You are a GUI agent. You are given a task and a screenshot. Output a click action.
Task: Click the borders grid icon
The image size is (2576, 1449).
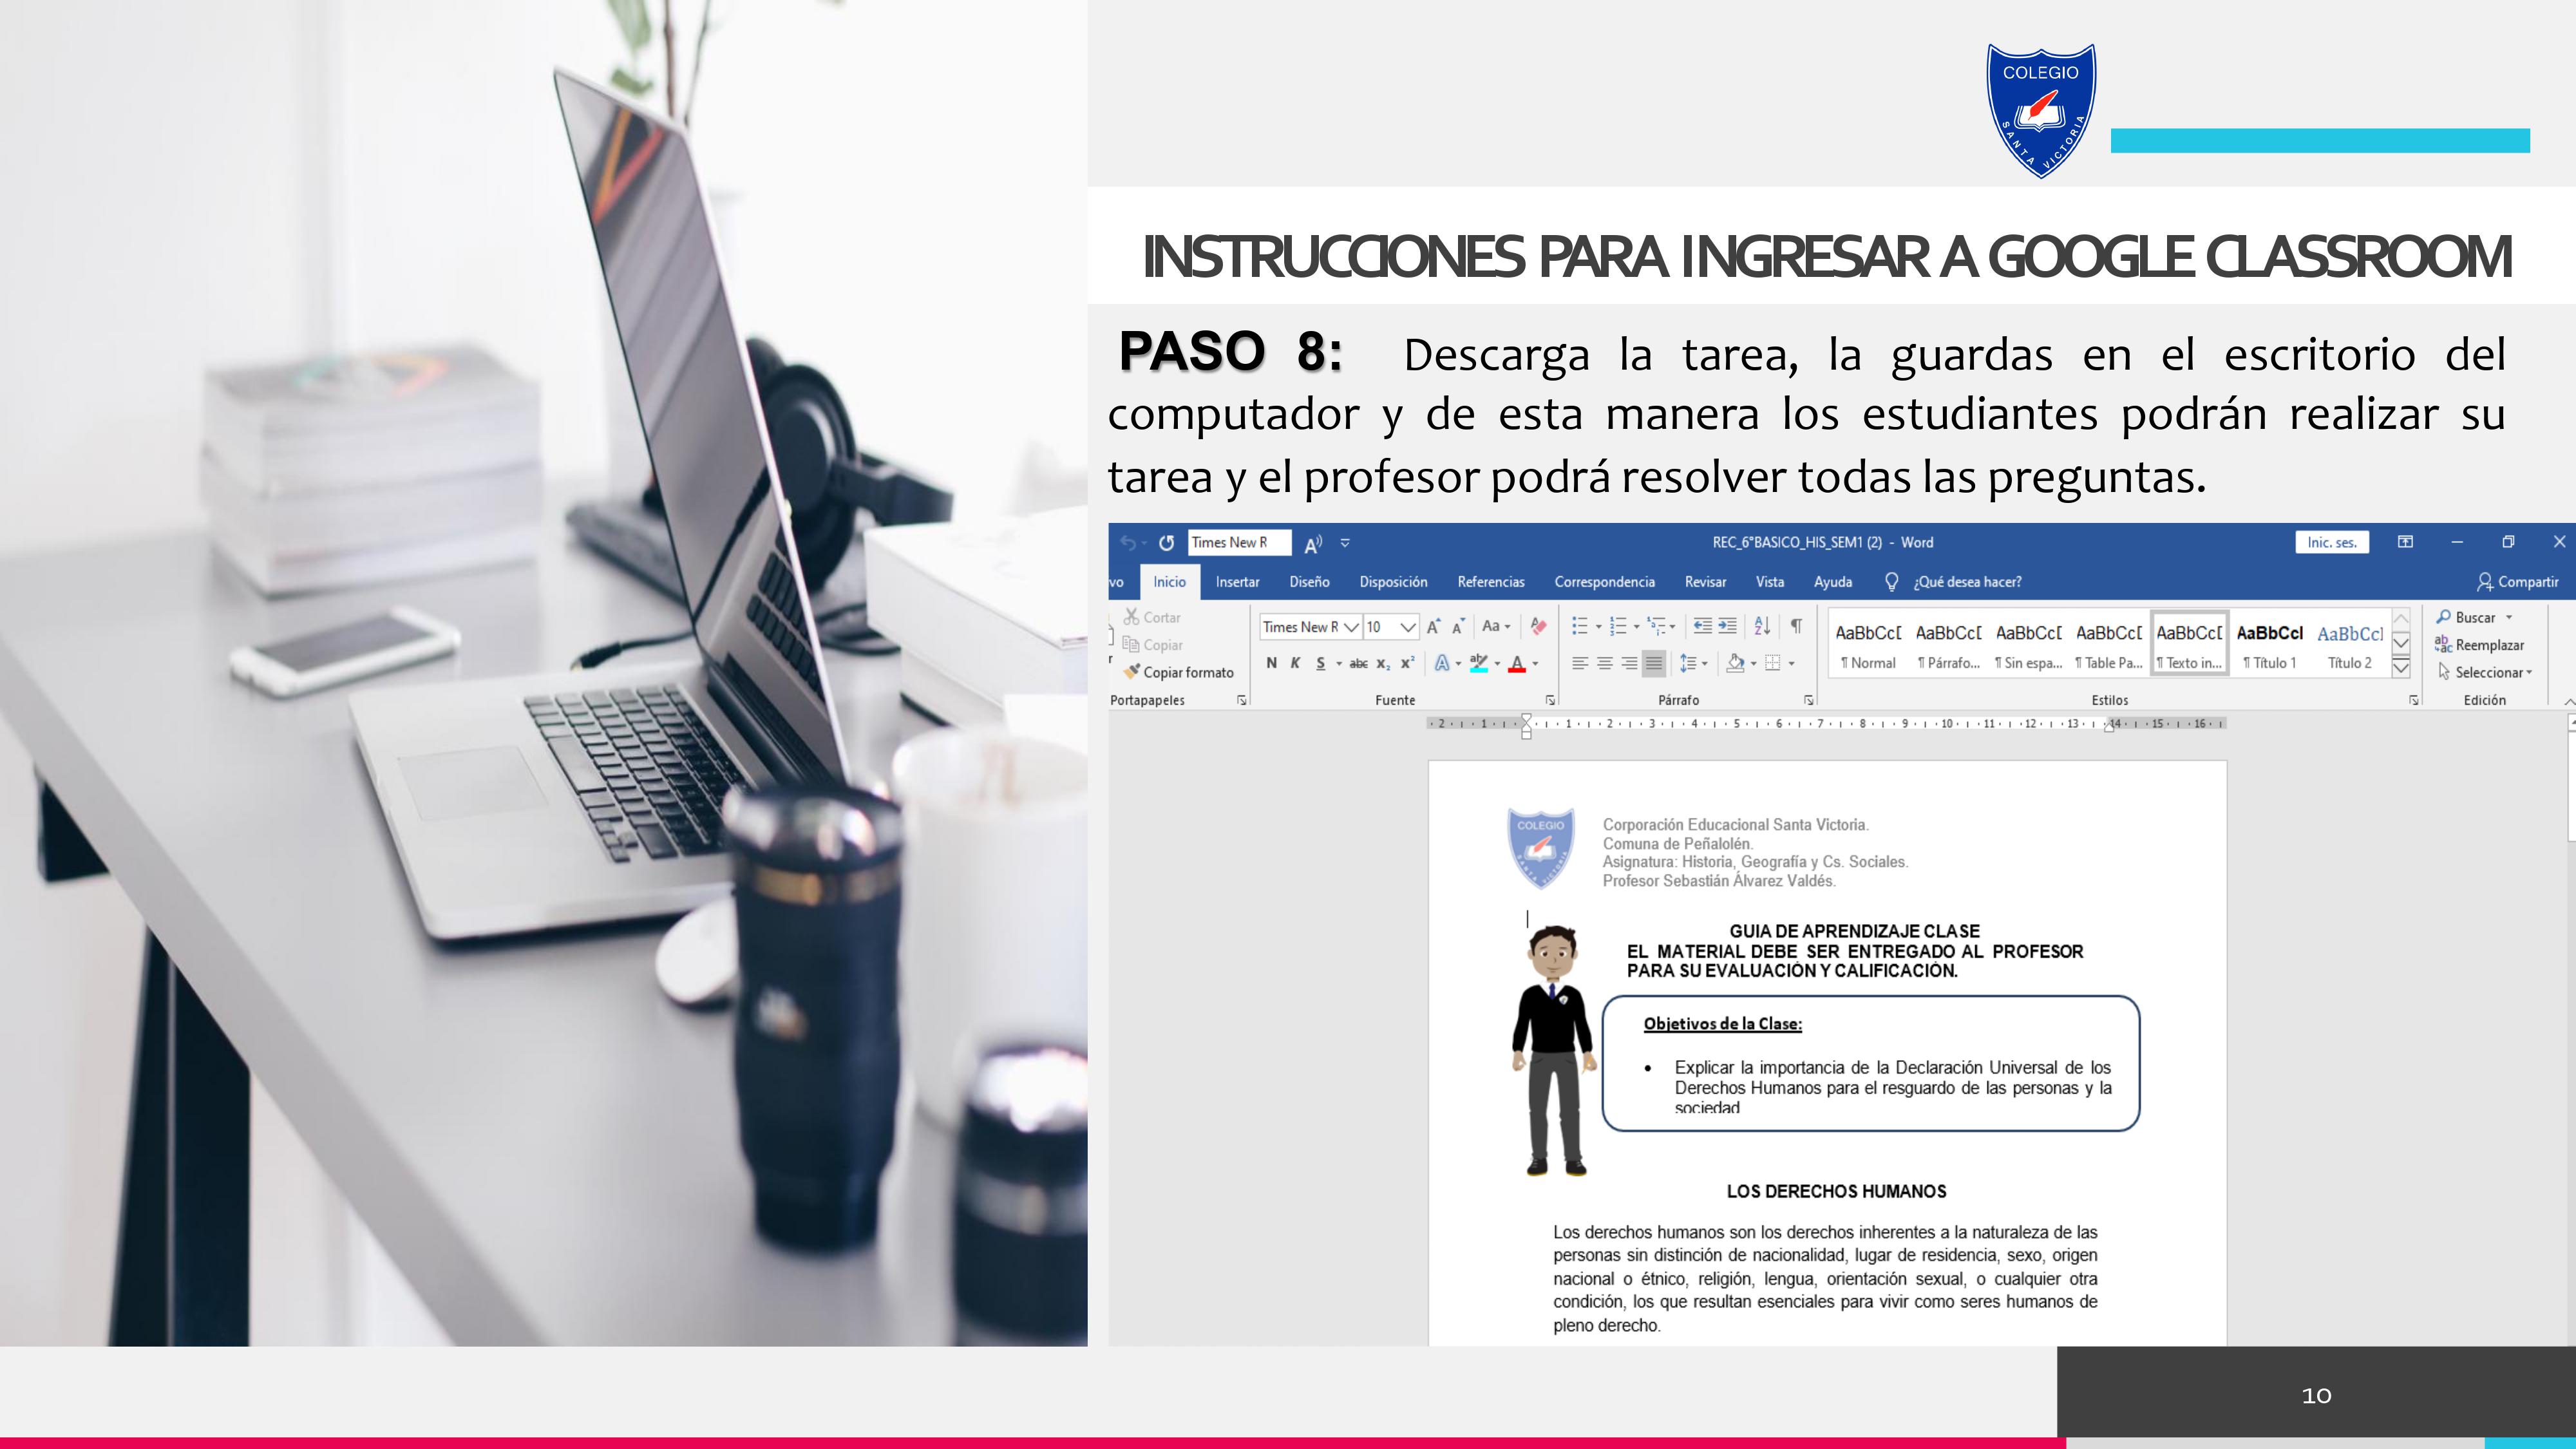(1773, 663)
